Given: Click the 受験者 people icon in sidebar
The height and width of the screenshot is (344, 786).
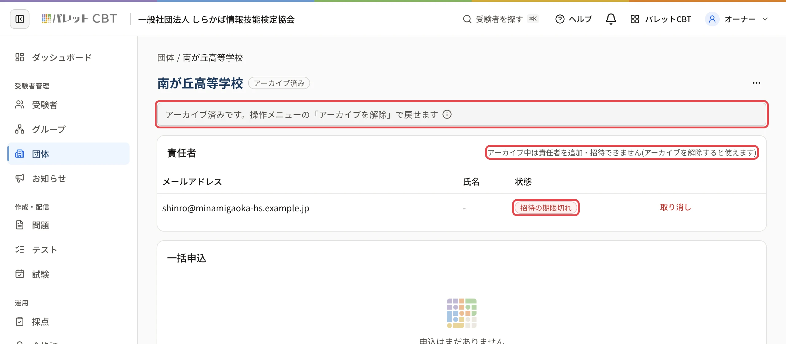Looking at the screenshot, I should click(20, 105).
